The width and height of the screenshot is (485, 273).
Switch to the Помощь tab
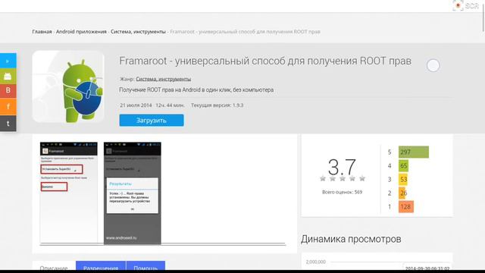tap(145, 266)
